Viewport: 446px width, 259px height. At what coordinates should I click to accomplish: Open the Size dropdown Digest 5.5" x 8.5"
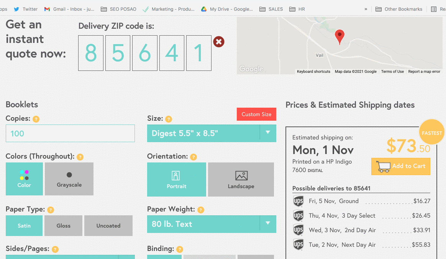tap(212, 133)
